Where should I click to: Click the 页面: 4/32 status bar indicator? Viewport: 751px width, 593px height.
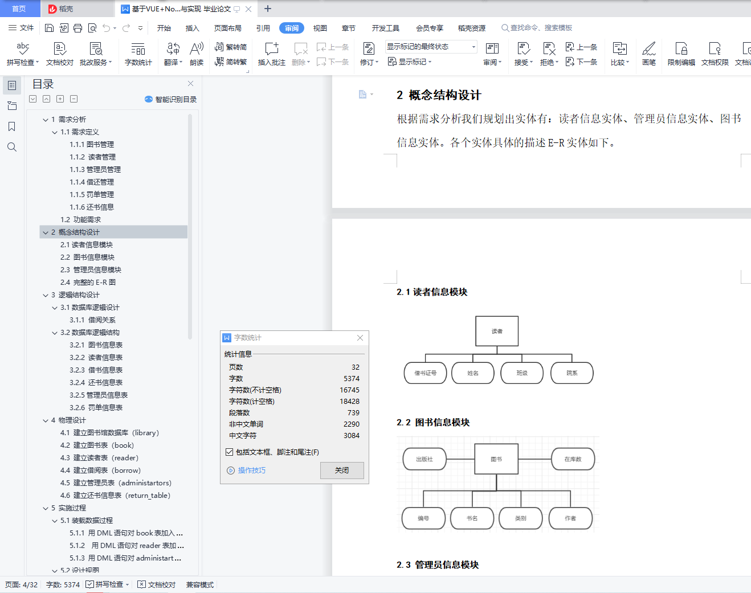[x=21, y=584]
